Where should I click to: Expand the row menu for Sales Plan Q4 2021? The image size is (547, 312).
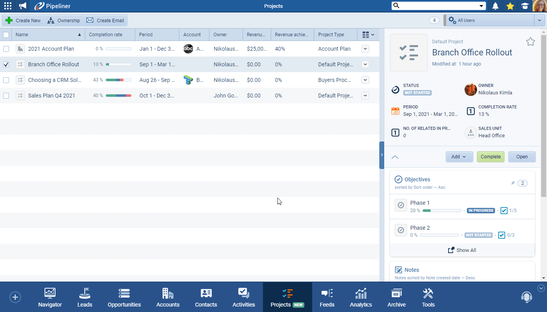click(365, 96)
